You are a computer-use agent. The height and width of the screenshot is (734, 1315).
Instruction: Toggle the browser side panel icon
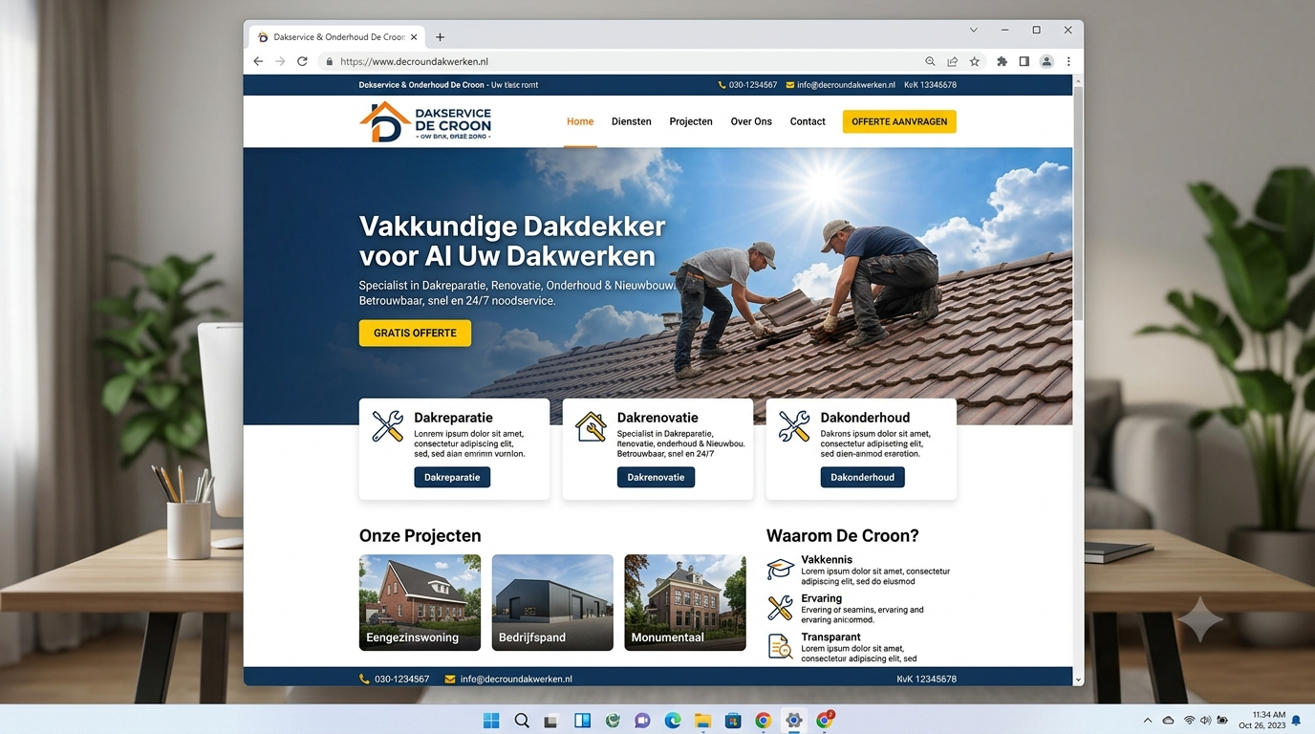point(1024,61)
